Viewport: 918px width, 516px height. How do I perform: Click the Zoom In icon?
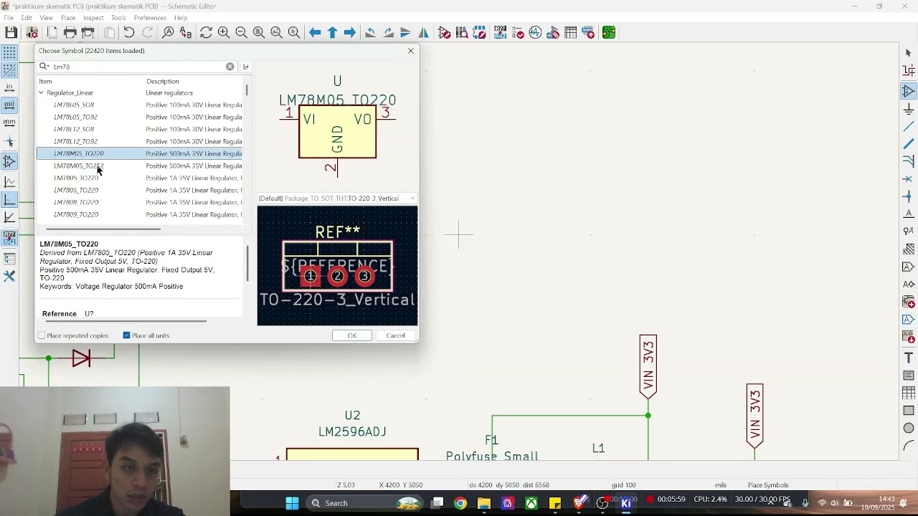[x=224, y=33]
